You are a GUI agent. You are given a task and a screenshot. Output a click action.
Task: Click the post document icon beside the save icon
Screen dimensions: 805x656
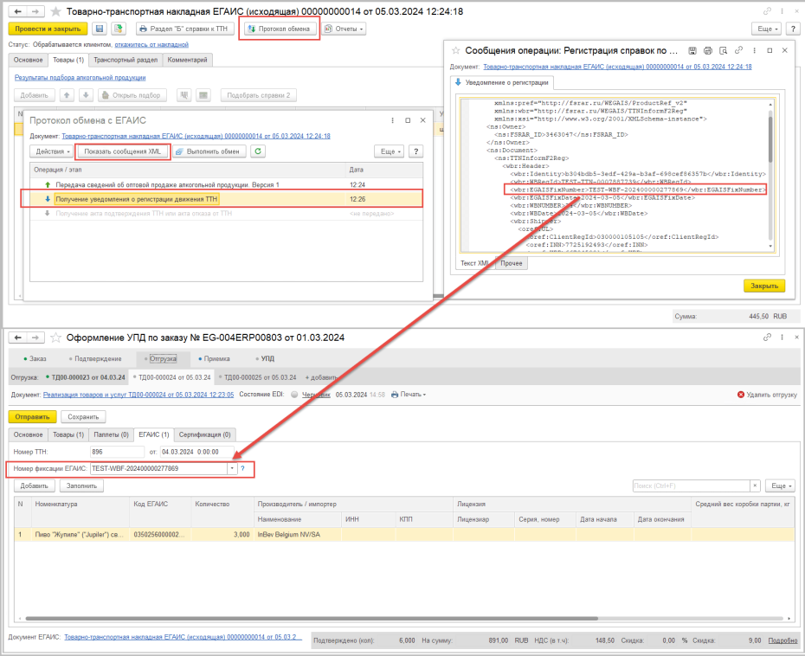tap(119, 29)
